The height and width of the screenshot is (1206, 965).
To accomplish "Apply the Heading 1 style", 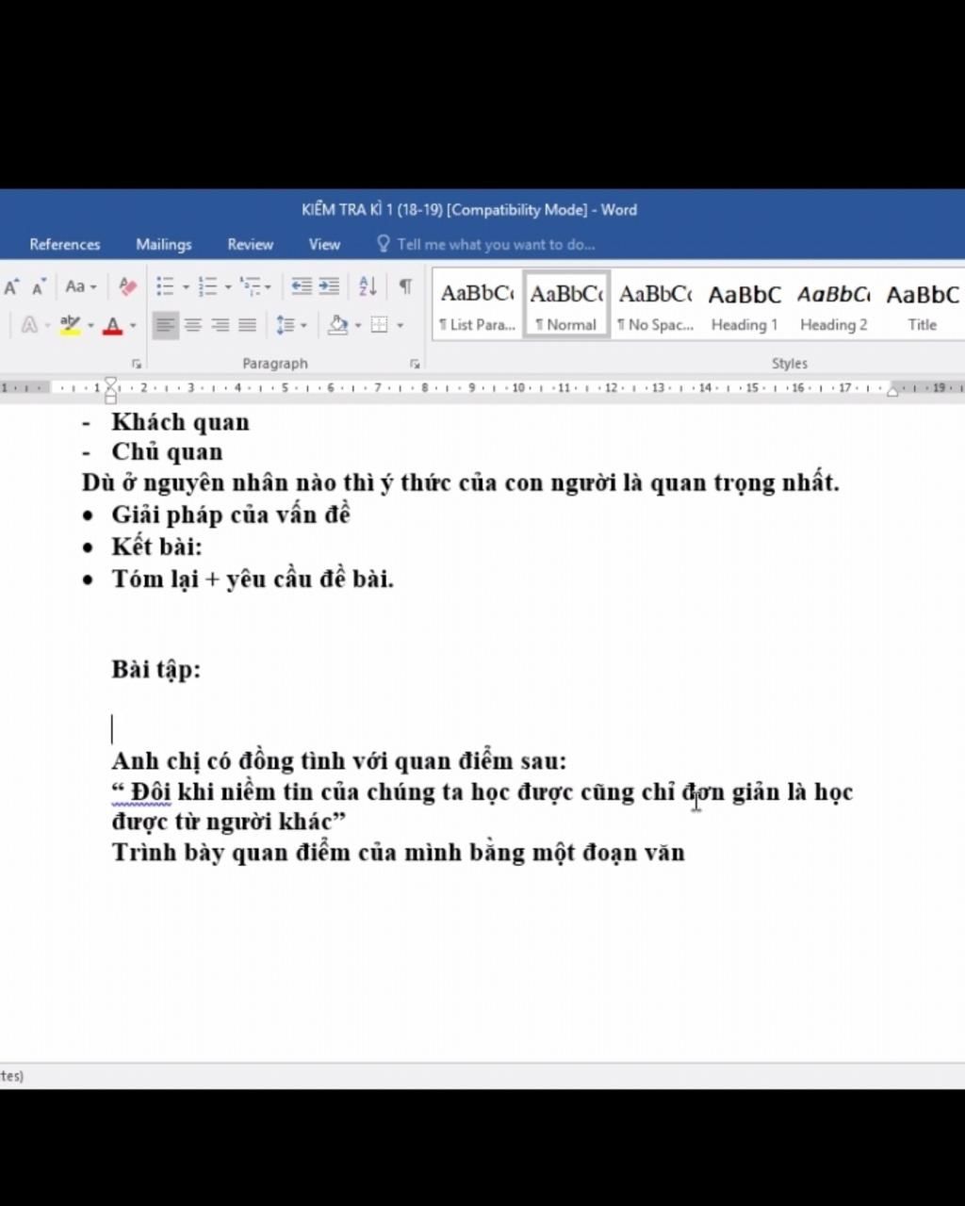I will pyautogui.click(x=744, y=306).
